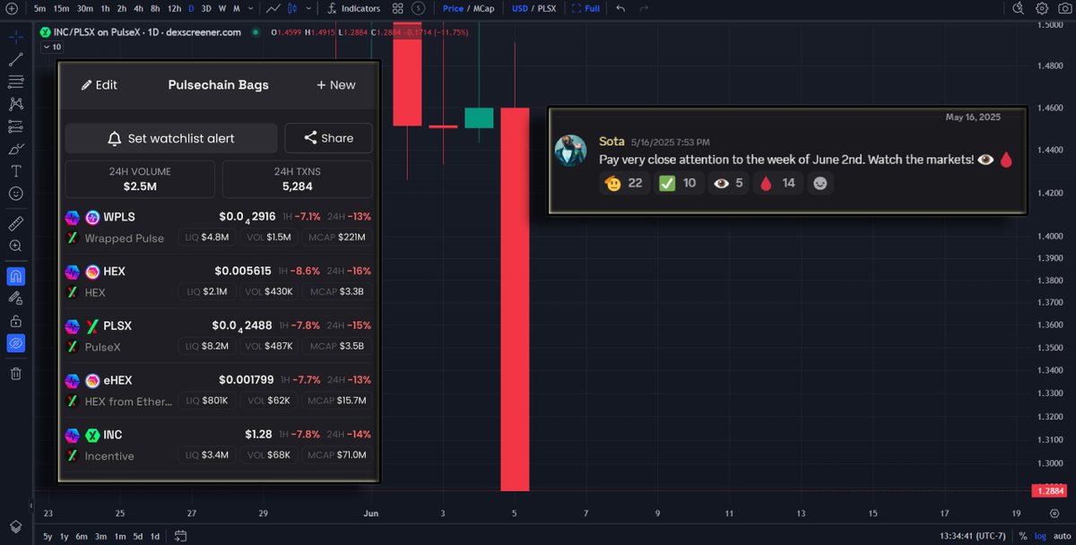
Task: Share the watchlist
Action: click(x=328, y=138)
